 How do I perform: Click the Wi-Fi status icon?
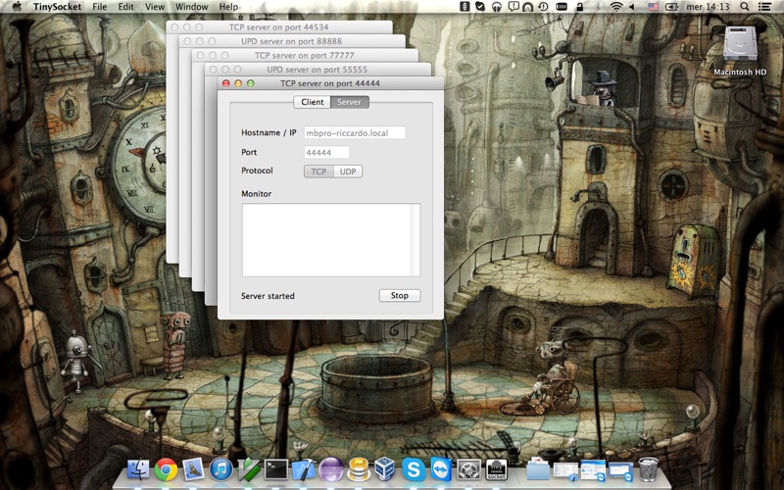click(x=616, y=7)
